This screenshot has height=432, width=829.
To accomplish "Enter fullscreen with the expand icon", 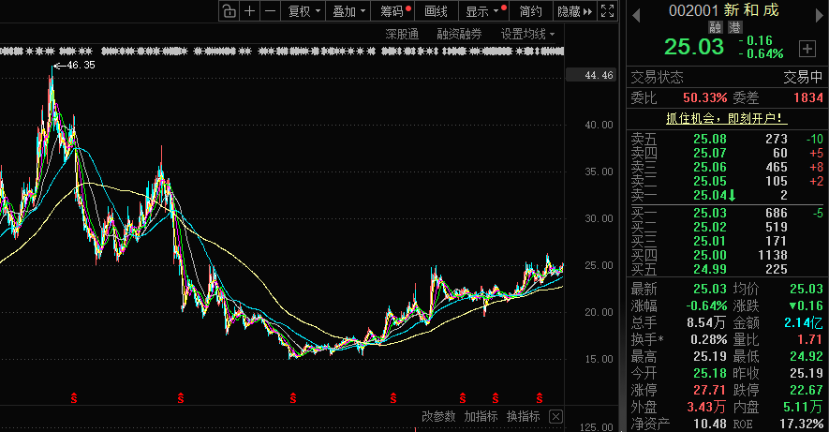I will point(607,11).
